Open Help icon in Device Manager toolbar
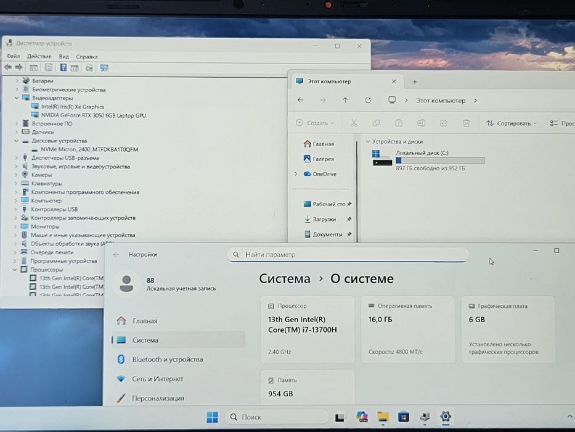Screen dimensions: 575x432 pyautogui.click(x=63, y=68)
